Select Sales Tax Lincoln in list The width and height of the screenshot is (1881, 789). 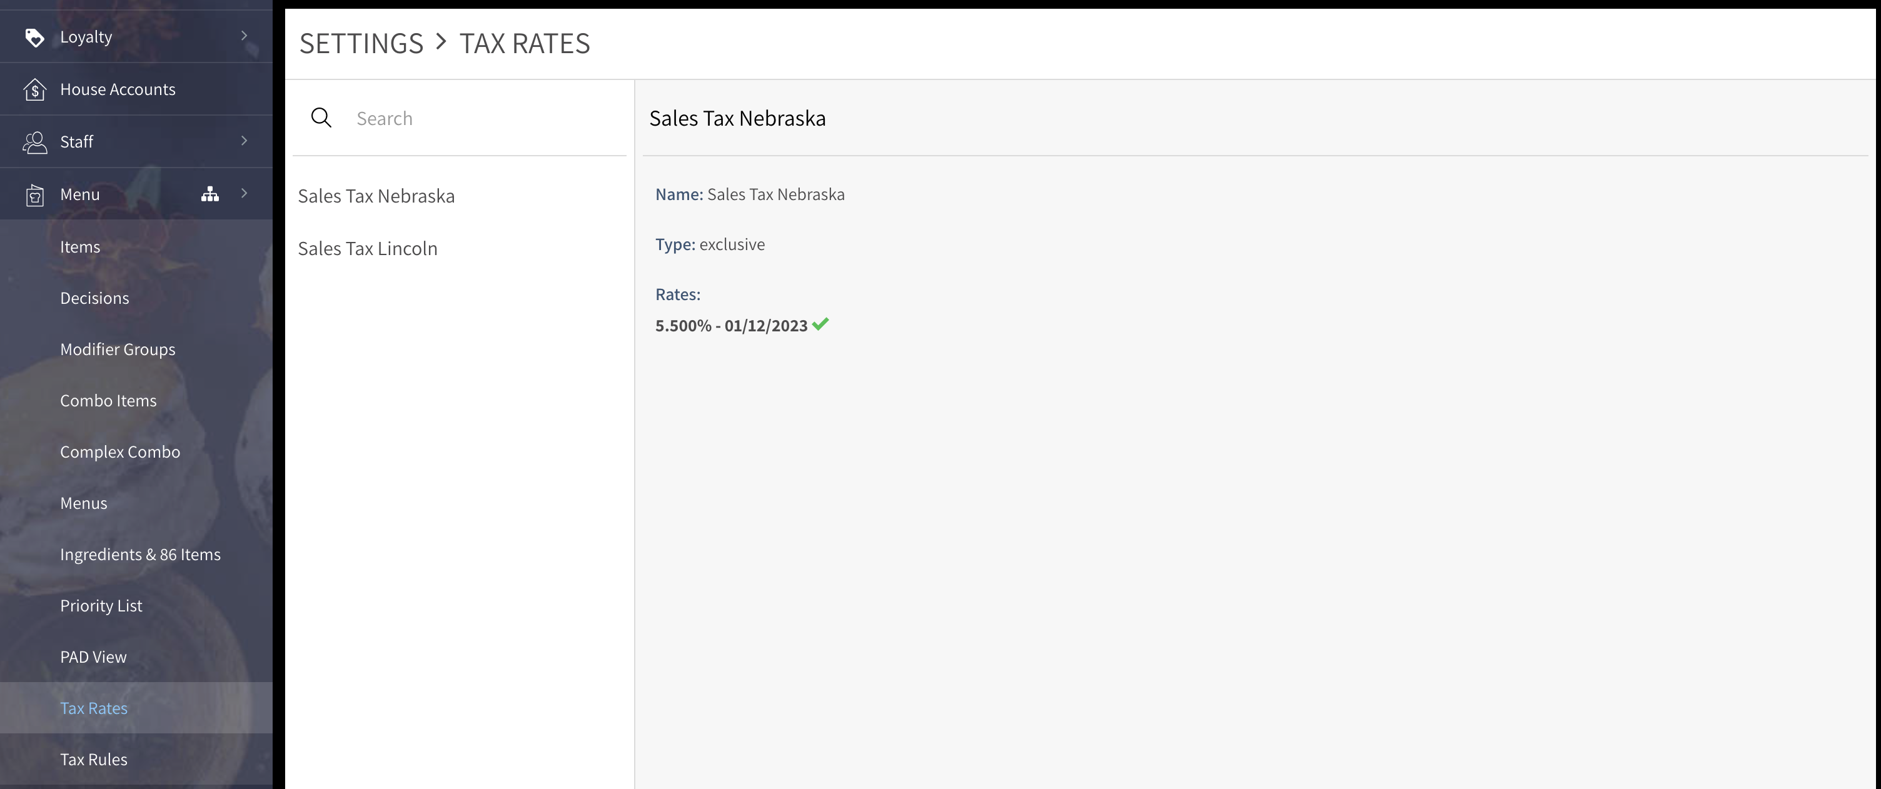click(367, 248)
